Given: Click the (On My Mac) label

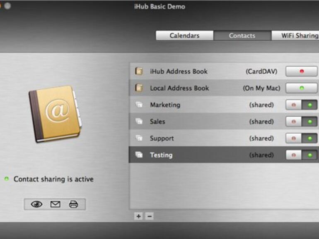Looking at the screenshot, I should 262,88.
